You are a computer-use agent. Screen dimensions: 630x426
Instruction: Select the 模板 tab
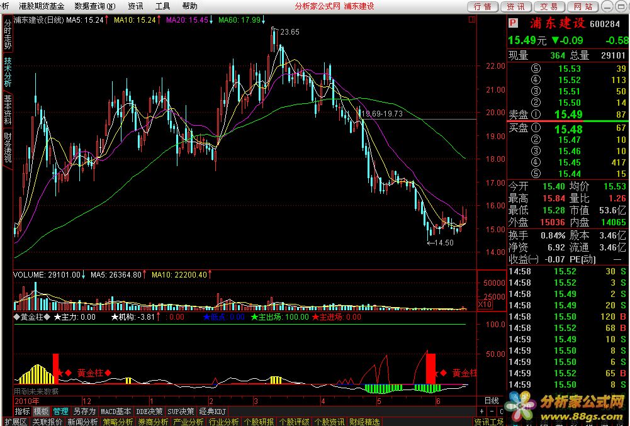[x=41, y=412]
